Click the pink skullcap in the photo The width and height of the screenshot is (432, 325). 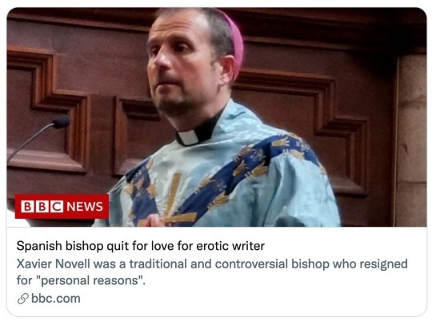(235, 46)
